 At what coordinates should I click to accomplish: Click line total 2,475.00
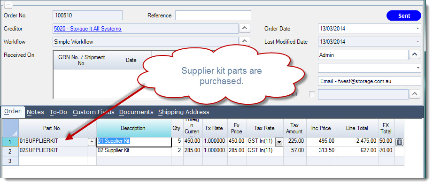357,142
